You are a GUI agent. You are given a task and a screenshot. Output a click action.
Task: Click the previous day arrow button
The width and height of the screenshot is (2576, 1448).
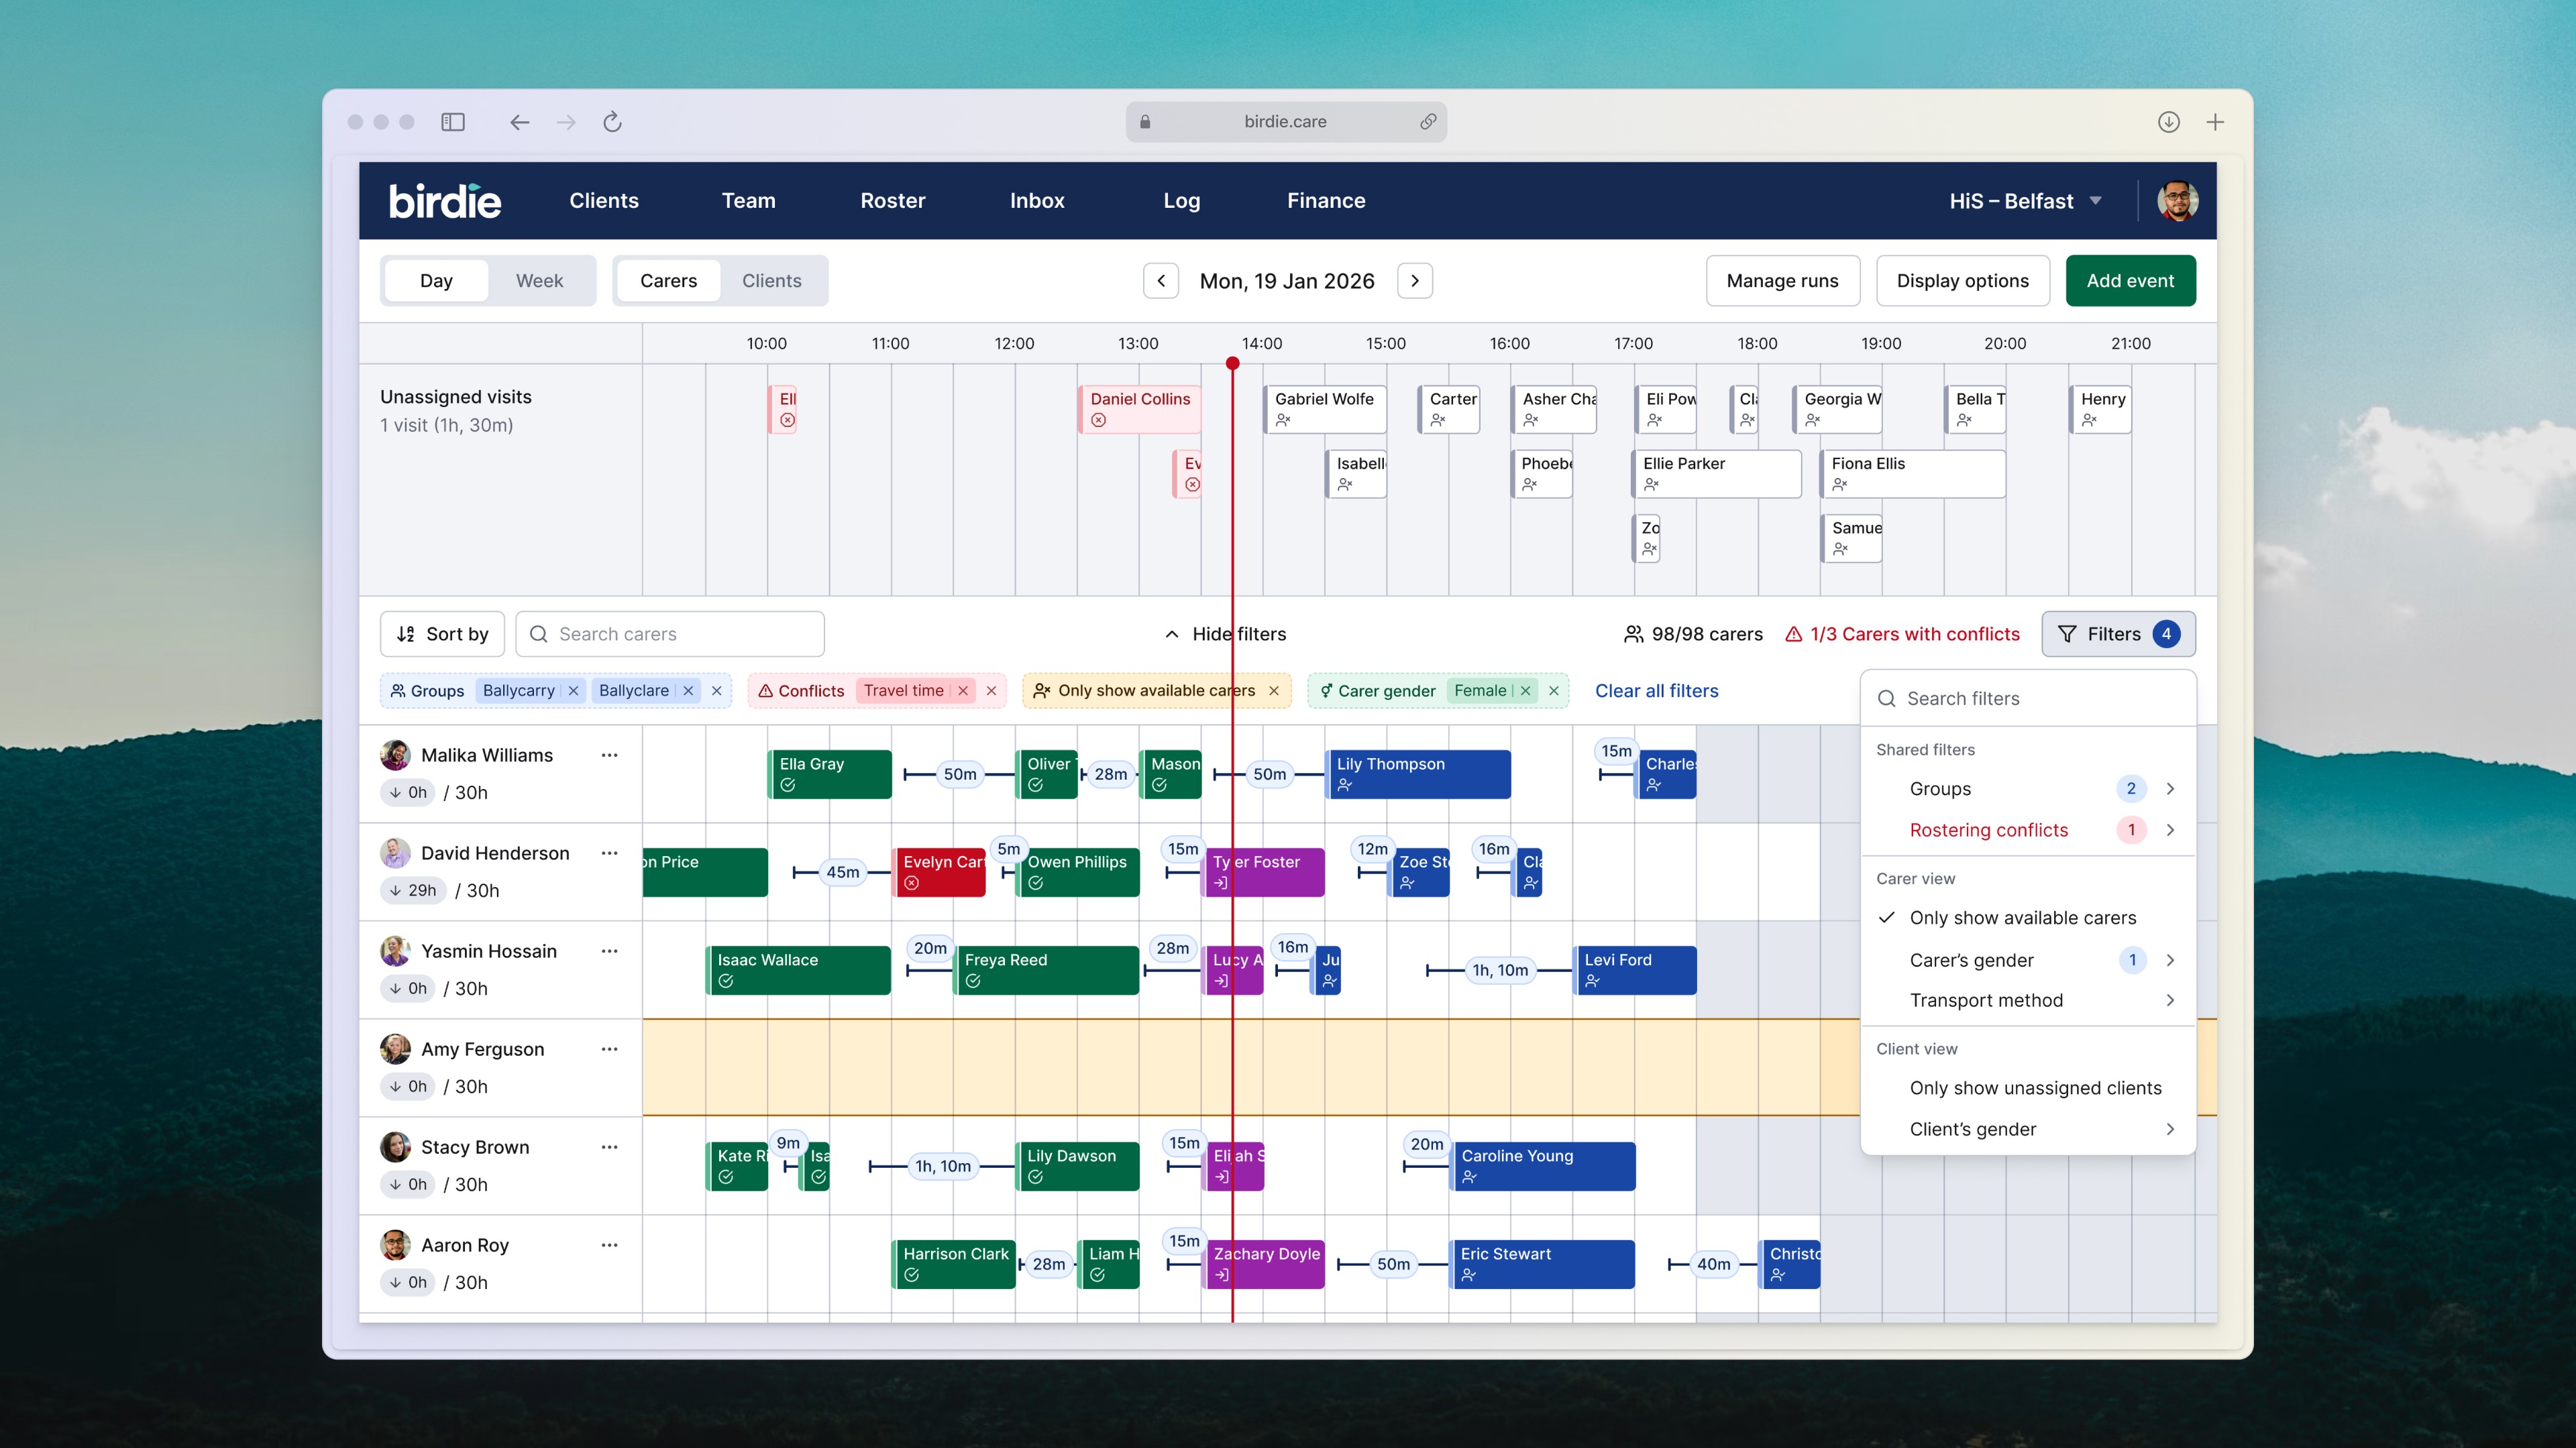pyautogui.click(x=1161, y=281)
